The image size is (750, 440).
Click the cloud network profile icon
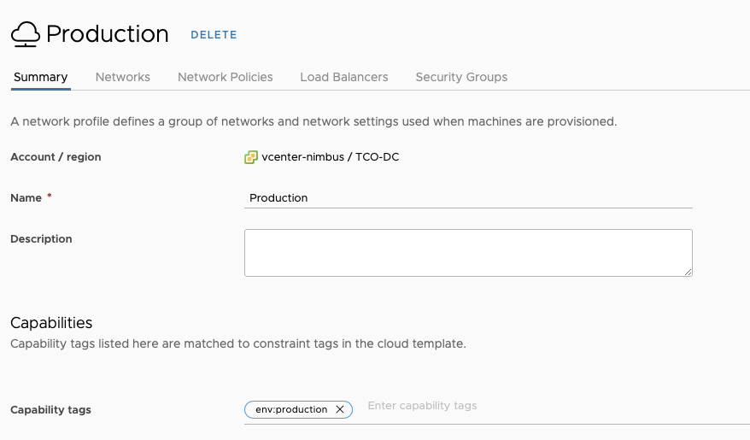coord(26,34)
